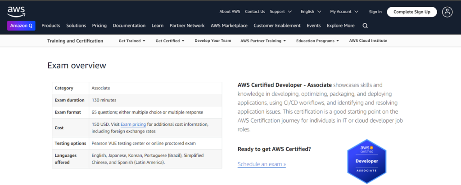Image resolution: width=461 pixels, height=185 pixels.
Task: Open About AWS
Action: point(230,12)
